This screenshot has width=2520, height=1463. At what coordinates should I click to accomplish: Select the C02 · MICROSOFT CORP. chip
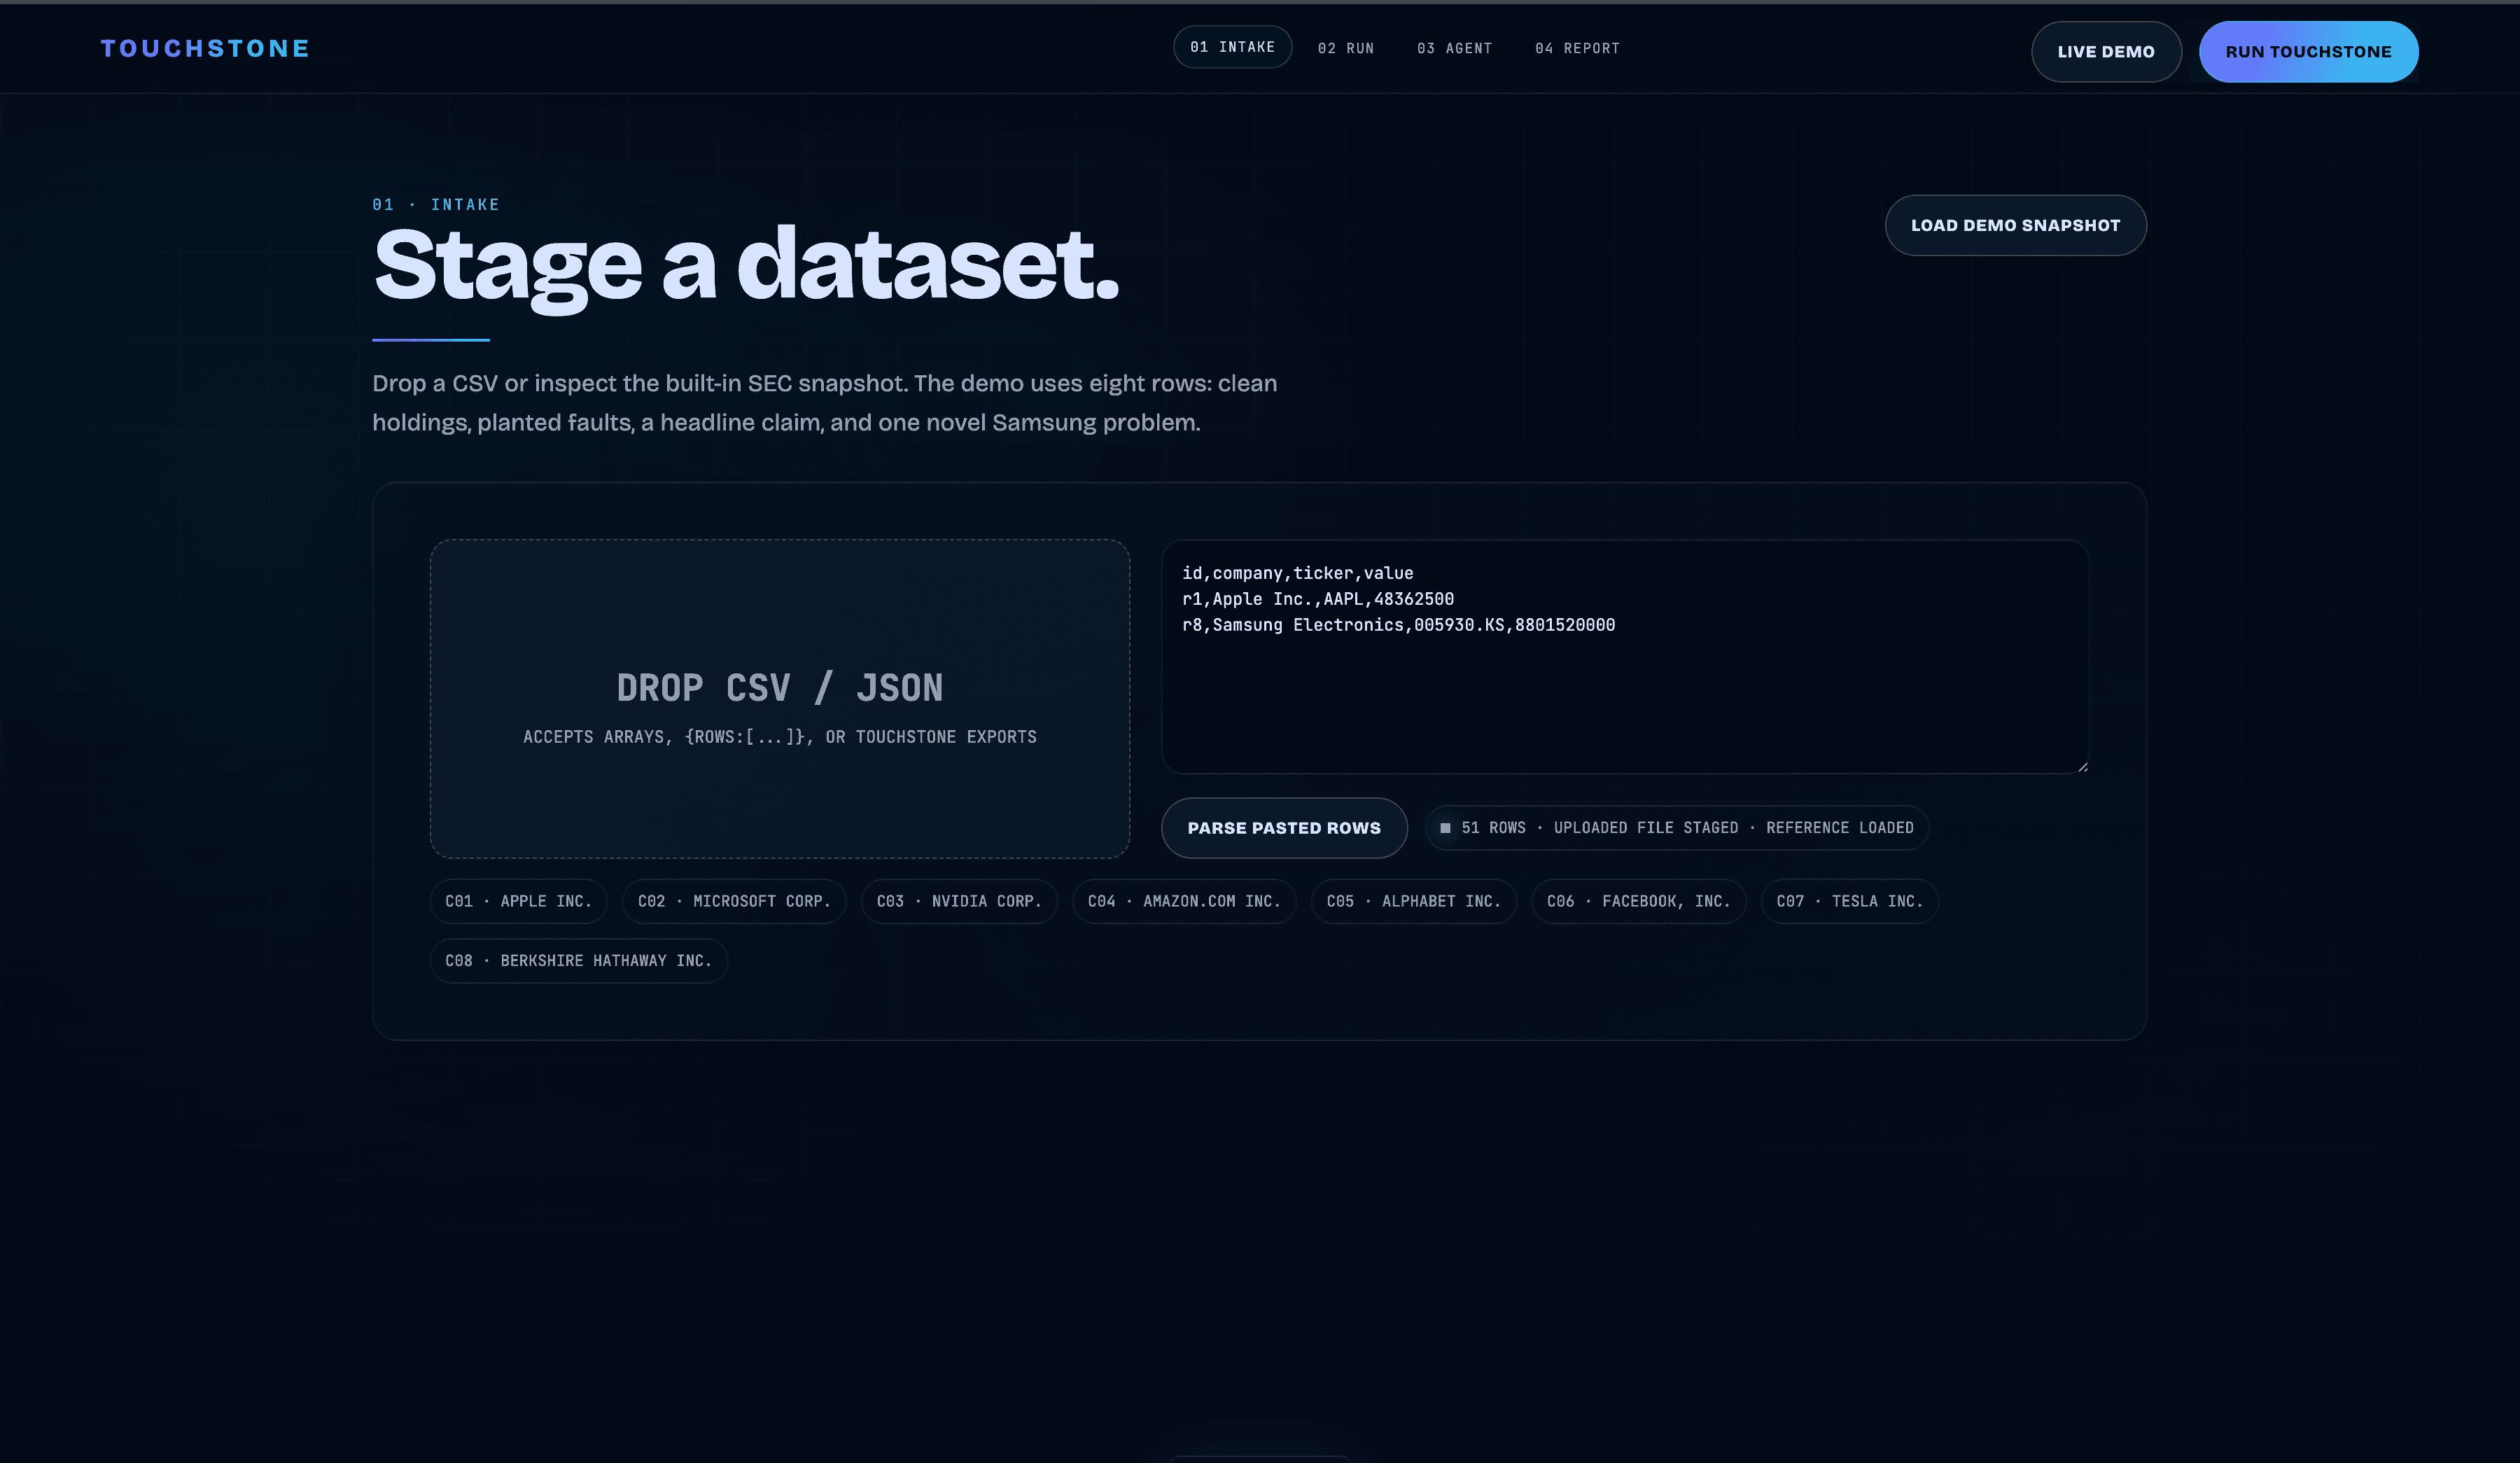pyautogui.click(x=734, y=902)
